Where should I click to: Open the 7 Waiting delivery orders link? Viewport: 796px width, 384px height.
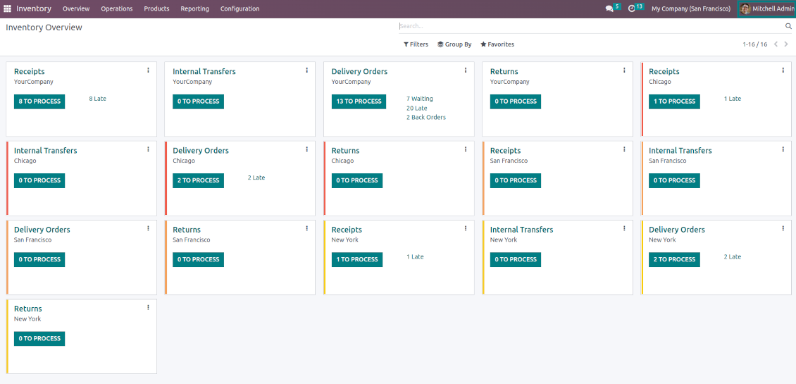click(x=420, y=99)
